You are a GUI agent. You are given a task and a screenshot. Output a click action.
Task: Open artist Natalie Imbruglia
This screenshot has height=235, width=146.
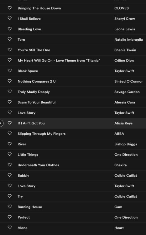tap(128, 39)
